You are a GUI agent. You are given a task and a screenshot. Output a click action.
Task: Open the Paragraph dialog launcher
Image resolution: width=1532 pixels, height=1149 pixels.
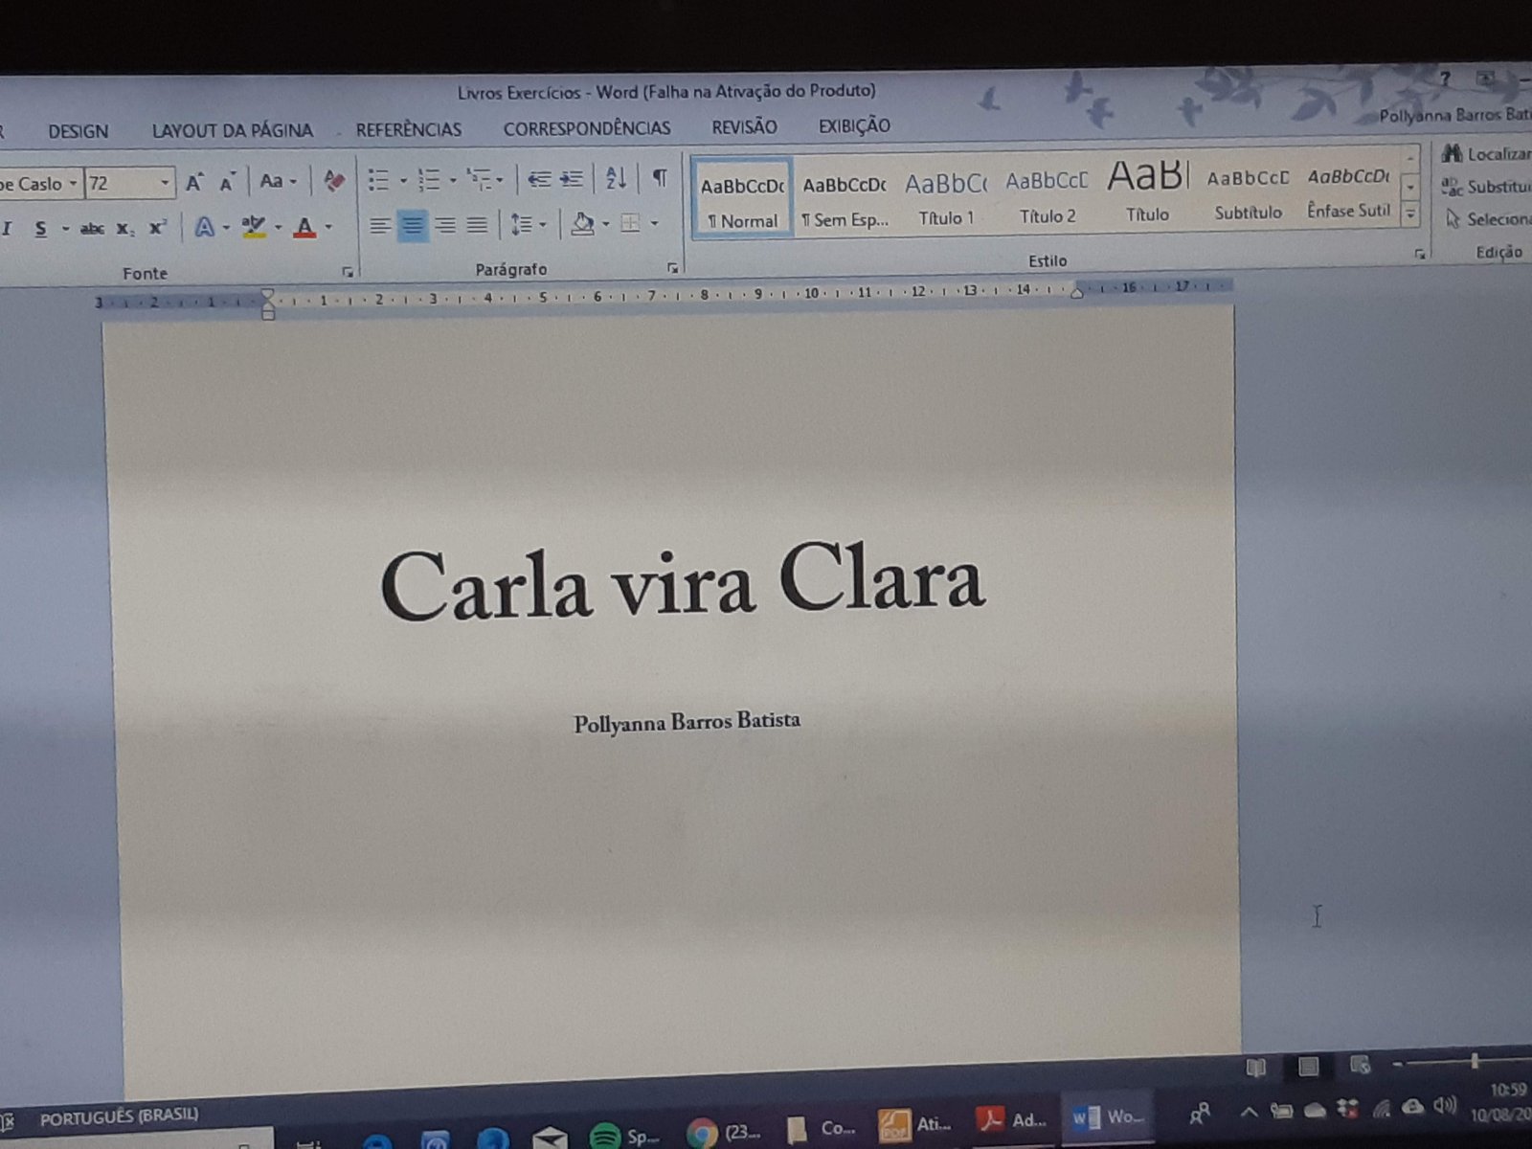point(673,268)
